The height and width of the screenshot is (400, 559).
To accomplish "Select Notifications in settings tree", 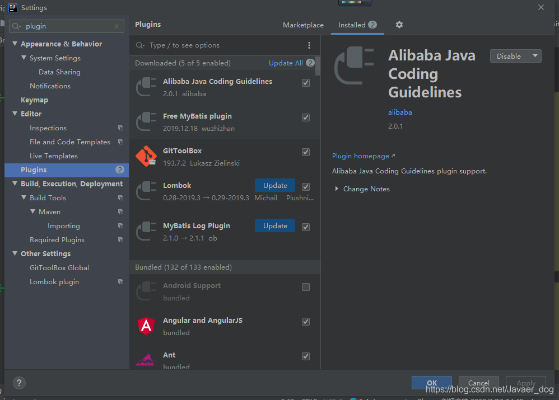I will pyautogui.click(x=50, y=86).
